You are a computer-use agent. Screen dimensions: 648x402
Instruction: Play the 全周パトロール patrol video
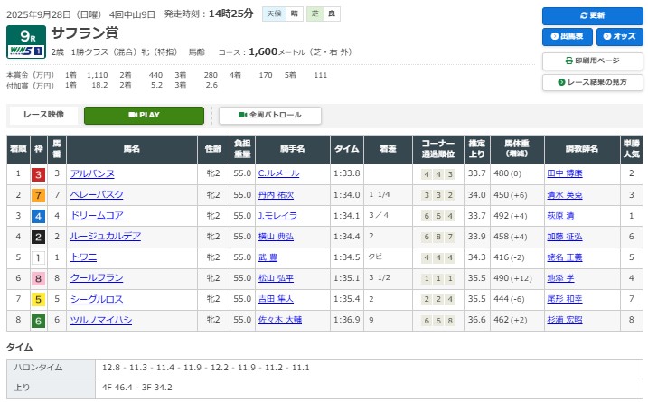coord(270,116)
